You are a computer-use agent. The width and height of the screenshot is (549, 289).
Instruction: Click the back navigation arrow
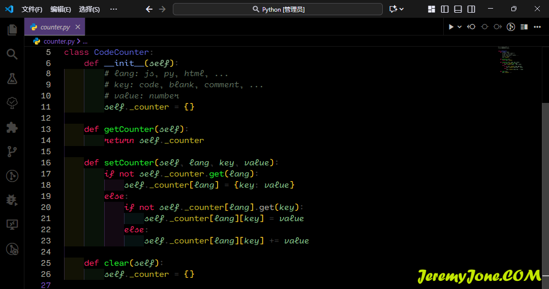click(149, 9)
